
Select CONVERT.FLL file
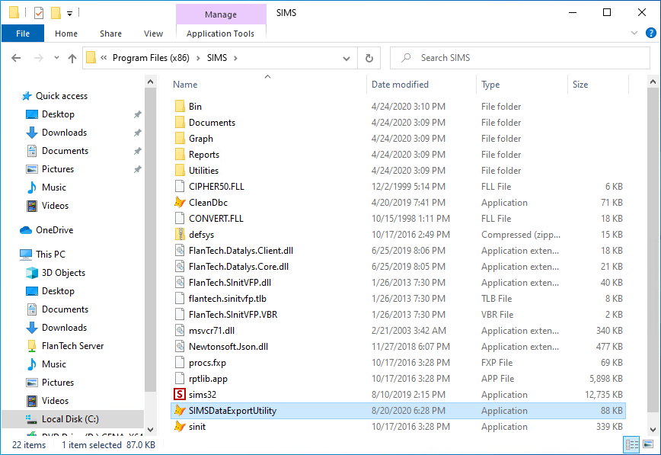(216, 219)
